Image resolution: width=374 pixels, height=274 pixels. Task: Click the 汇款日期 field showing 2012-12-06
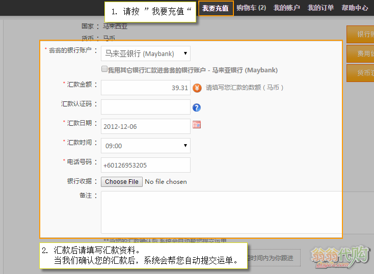click(146, 126)
